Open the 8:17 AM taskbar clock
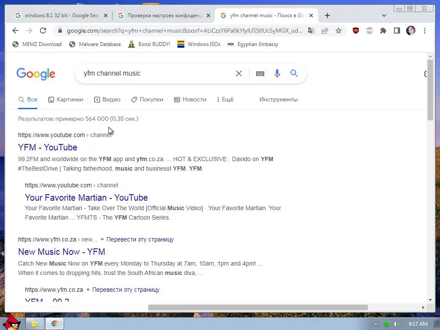Screen dimensions: 440x330 click(418, 324)
